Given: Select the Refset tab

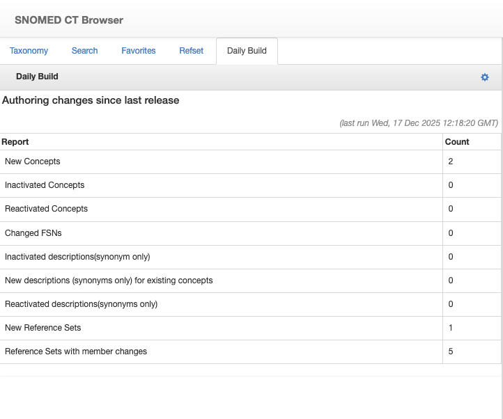Looking at the screenshot, I should 192,51.
